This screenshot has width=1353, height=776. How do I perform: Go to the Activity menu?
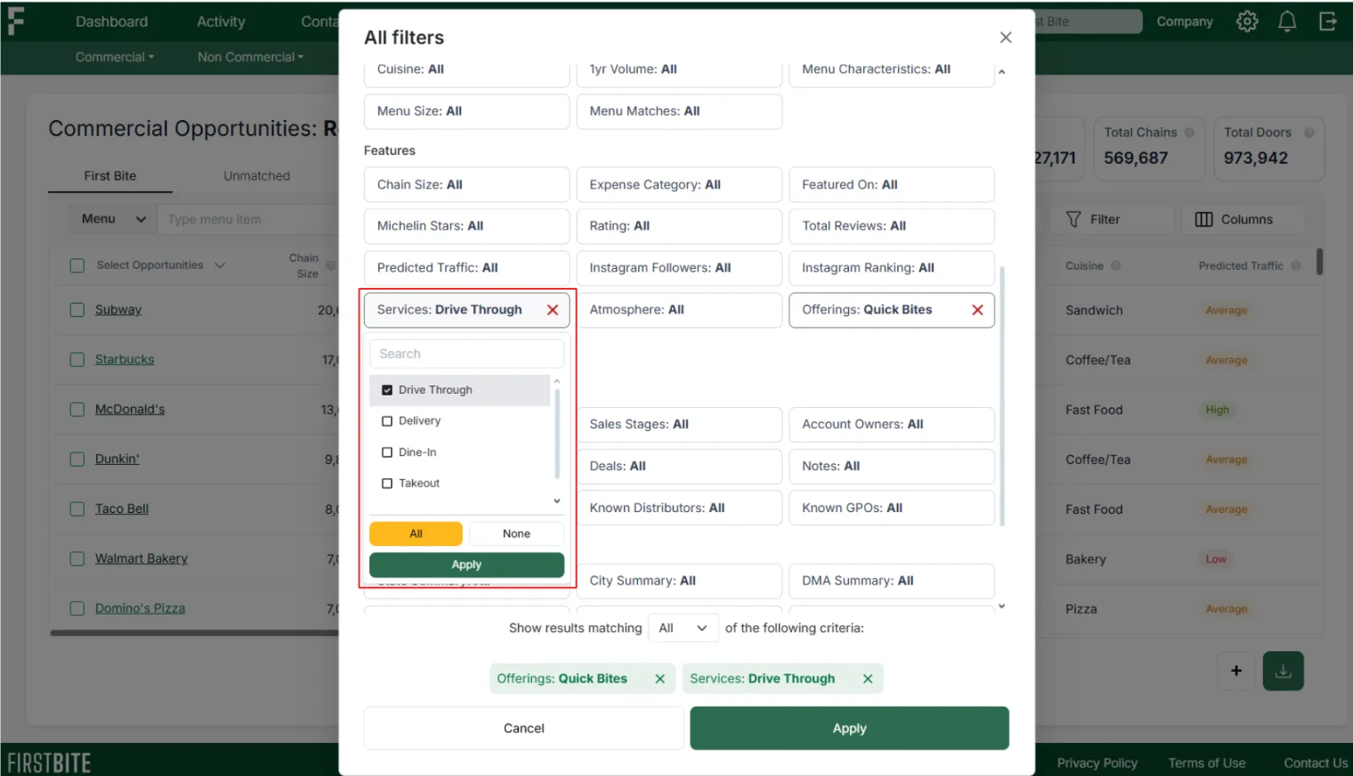tap(221, 22)
